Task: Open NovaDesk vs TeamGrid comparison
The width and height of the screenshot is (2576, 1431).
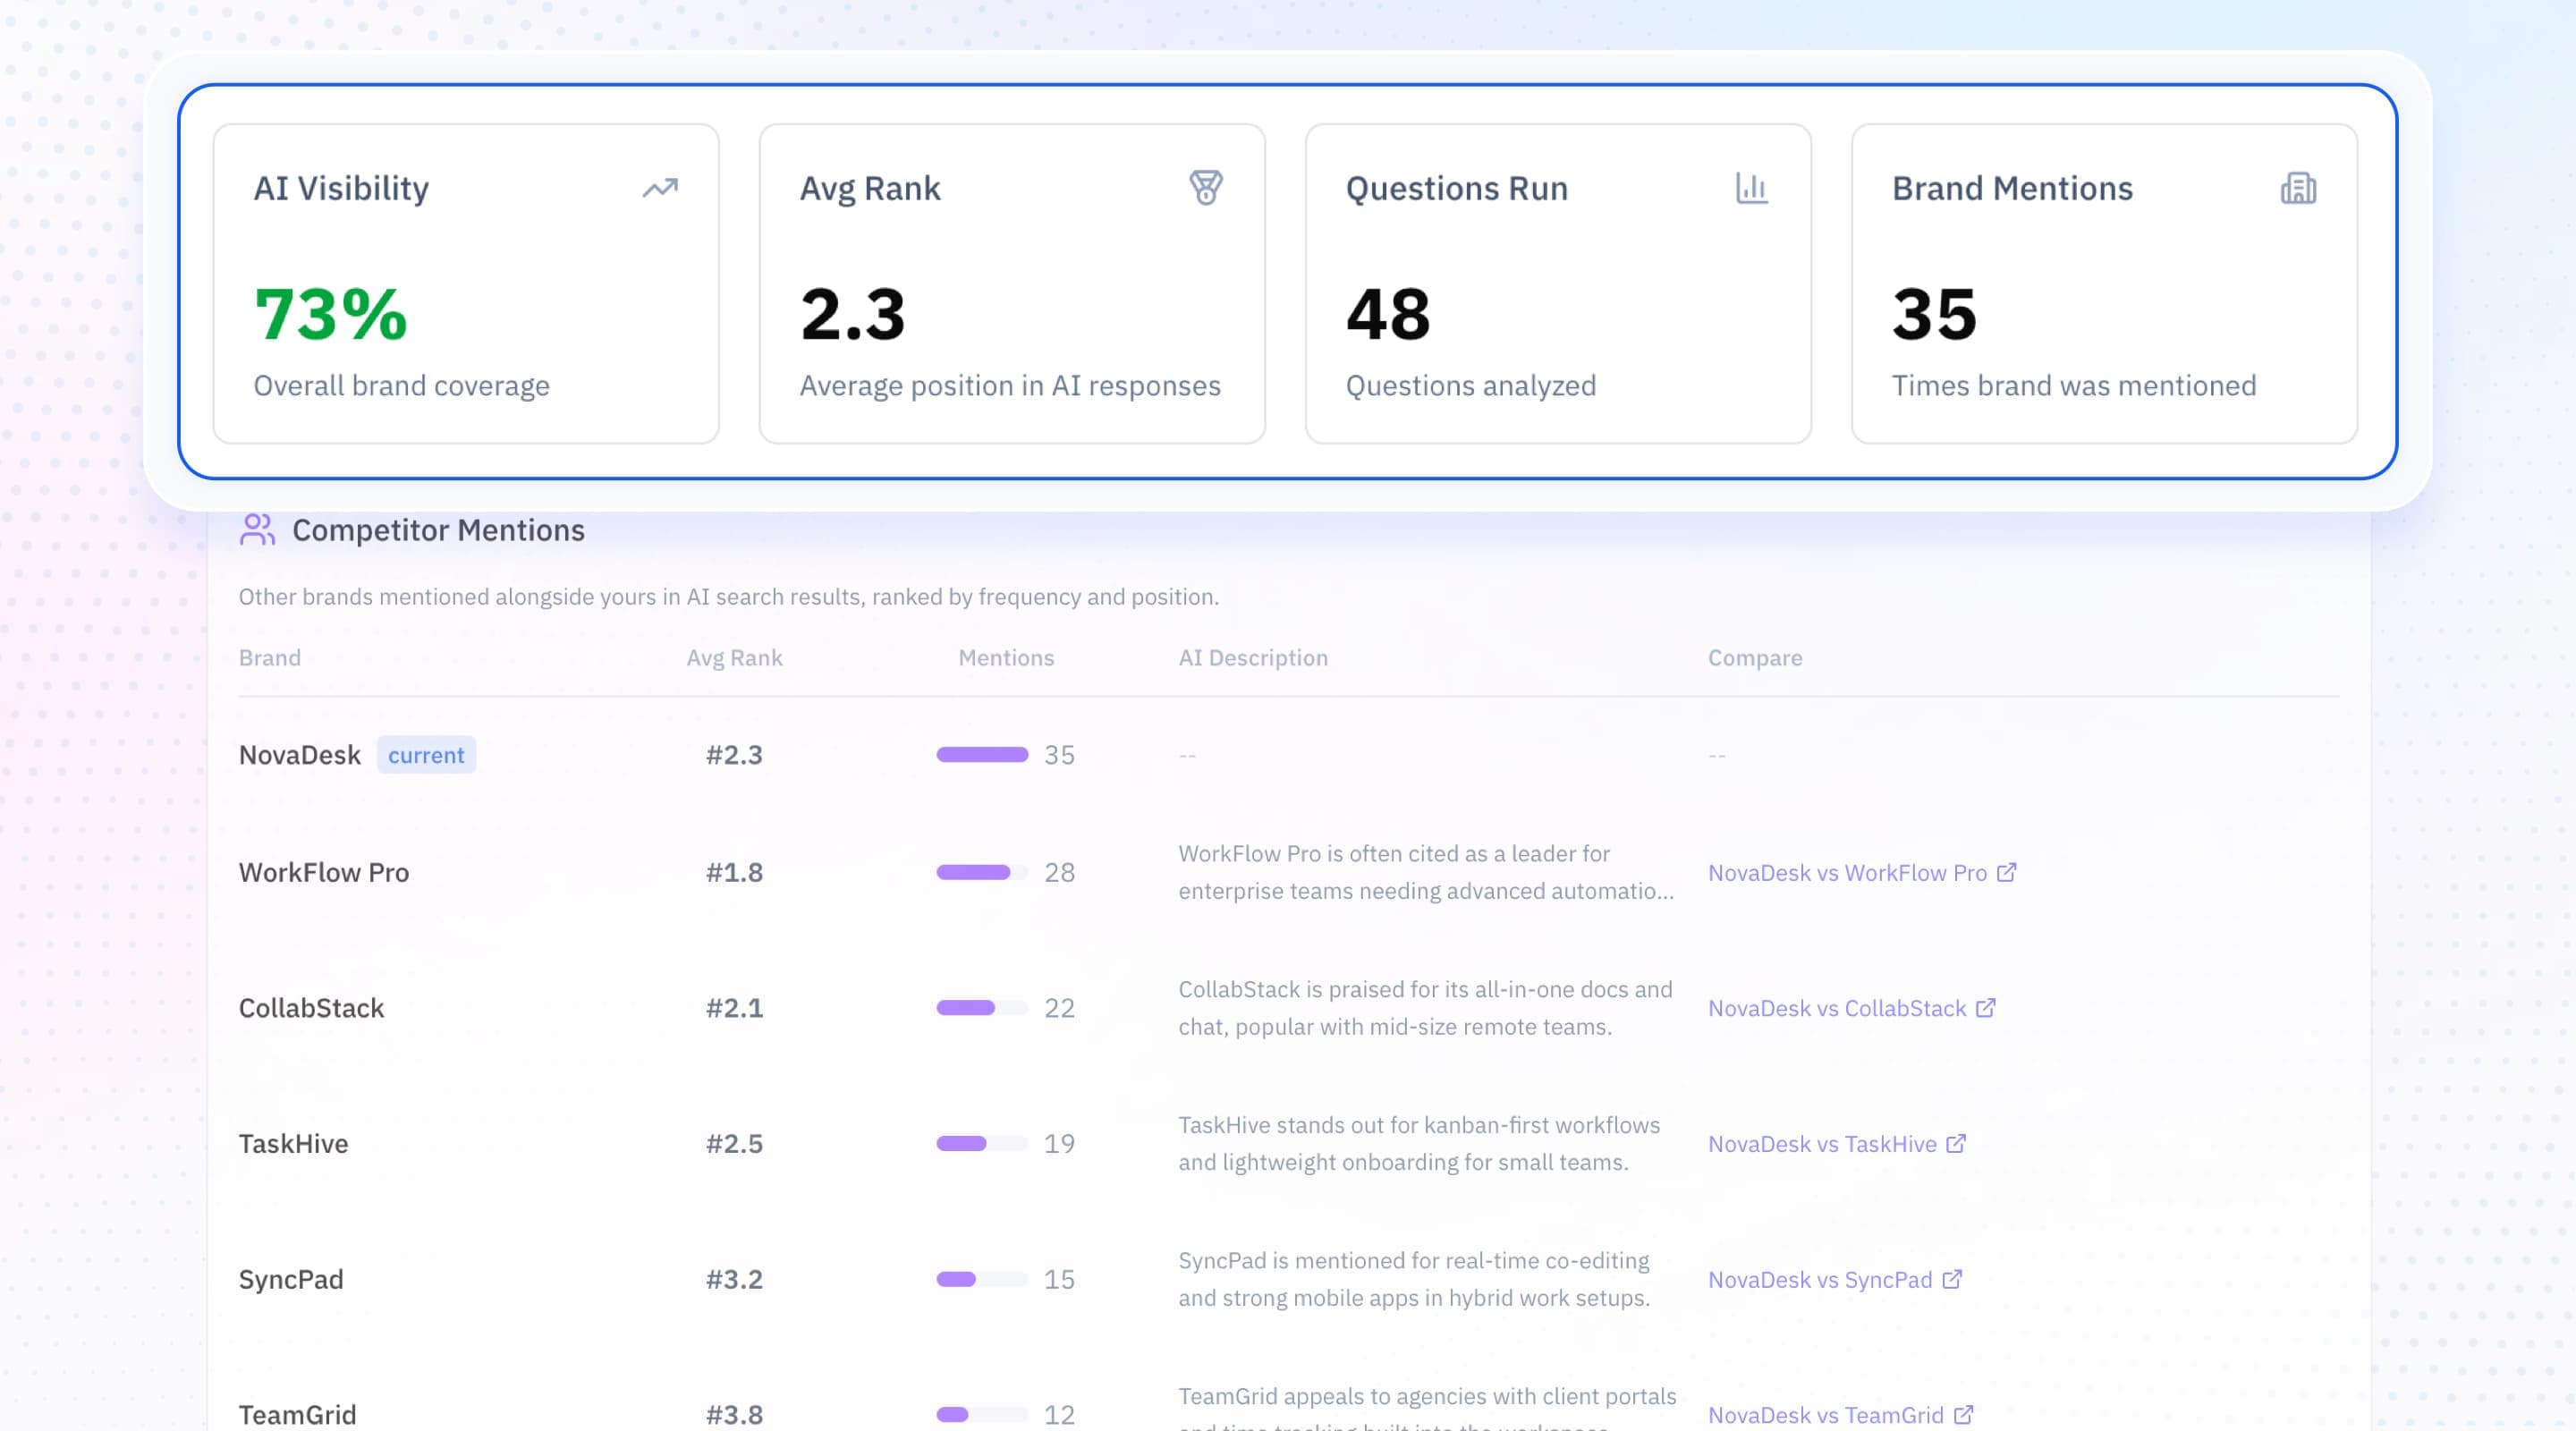Action: (x=1826, y=1415)
